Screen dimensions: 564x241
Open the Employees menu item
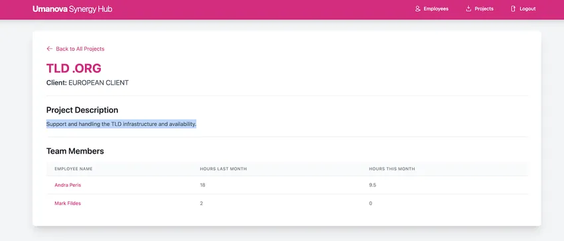[x=432, y=9]
